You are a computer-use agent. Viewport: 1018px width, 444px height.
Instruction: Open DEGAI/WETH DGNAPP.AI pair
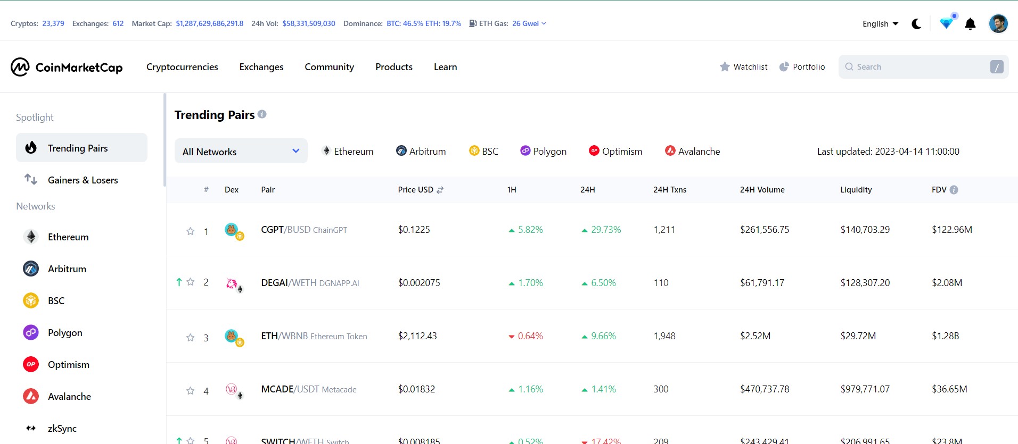click(x=310, y=283)
